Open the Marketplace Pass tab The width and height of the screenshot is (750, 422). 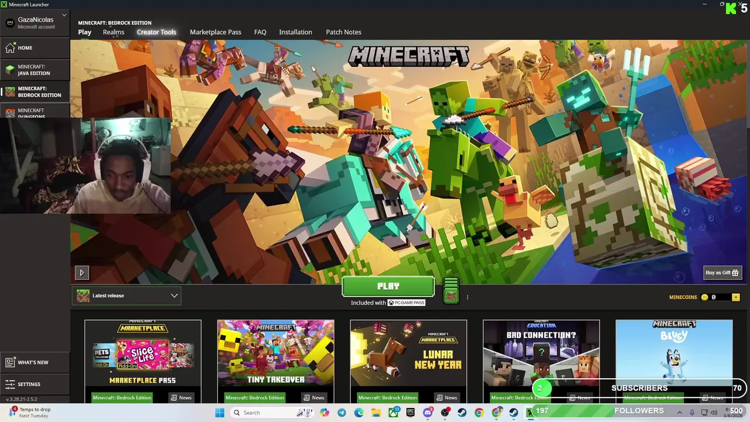click(216, 32)
